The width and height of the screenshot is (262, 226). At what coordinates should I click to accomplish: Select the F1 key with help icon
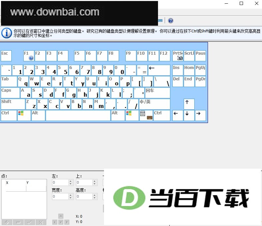(29, 56)
